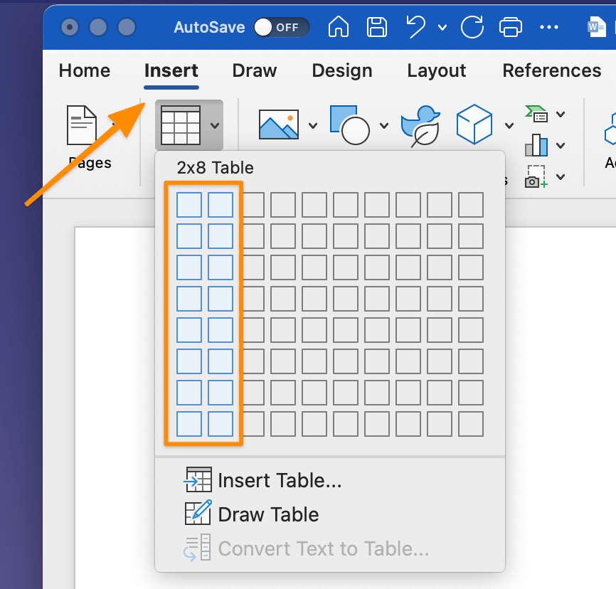Save the document with floppy disk icon
Screen dimensions: 616x589
[x=376, y=27]
